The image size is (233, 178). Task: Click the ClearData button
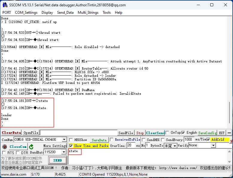[x=11, y=133]
